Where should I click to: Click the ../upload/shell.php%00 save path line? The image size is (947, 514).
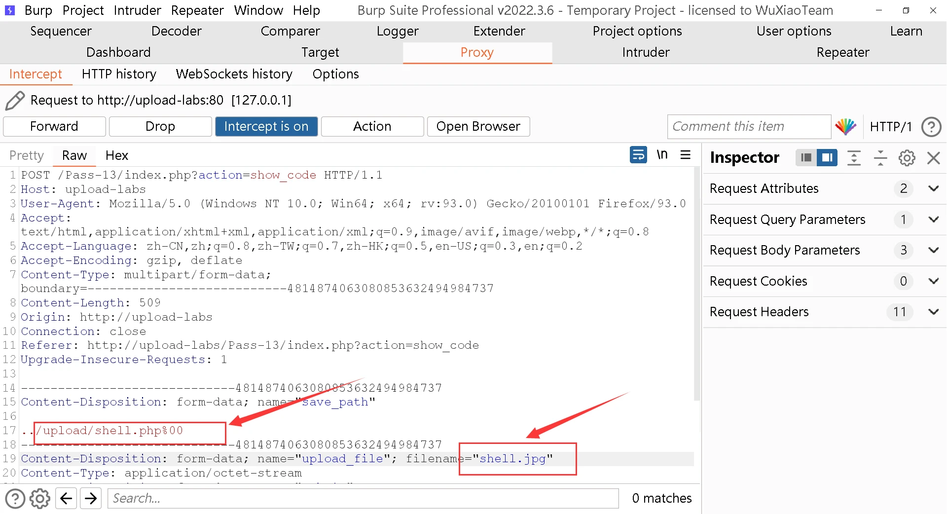click(x=102, y=431)
